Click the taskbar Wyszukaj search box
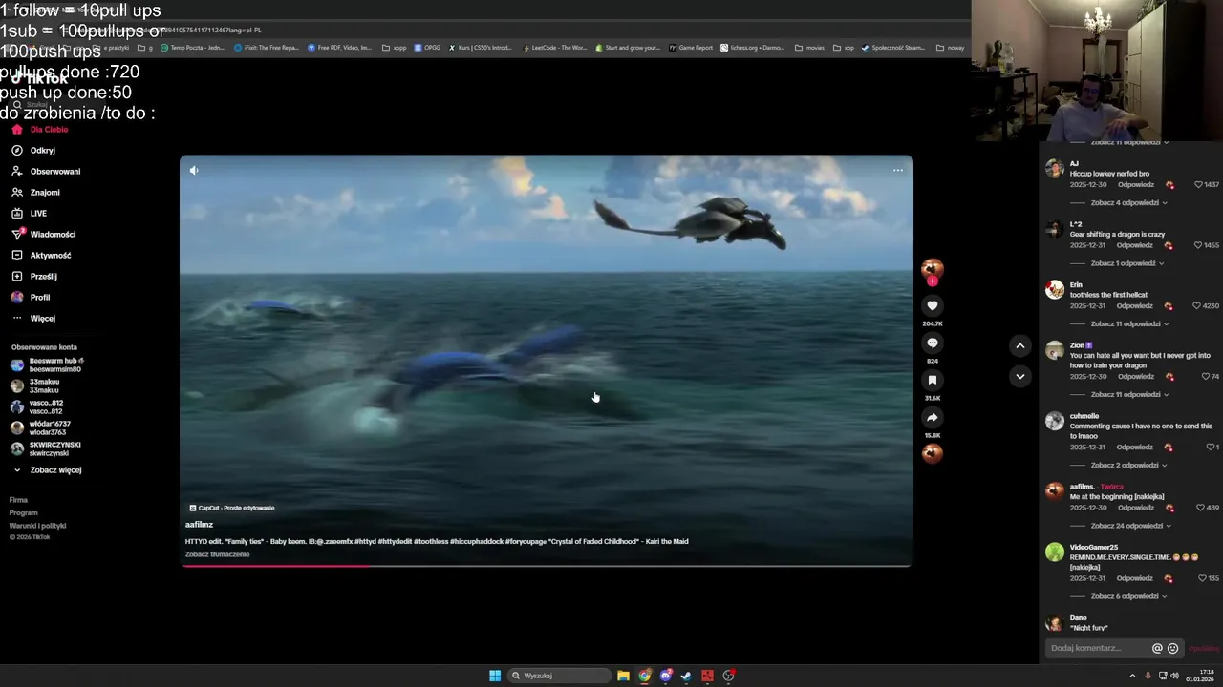The image size is (1223, 687). [559, 676]
